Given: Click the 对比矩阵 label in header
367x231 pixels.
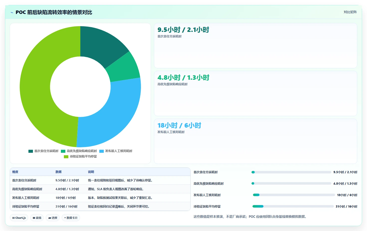Looking at the screenshot, I should tap(350, 12).
